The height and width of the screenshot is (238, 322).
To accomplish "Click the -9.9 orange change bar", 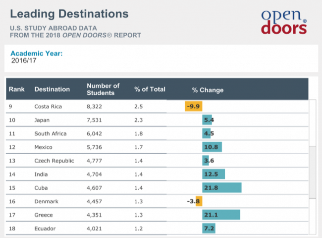I will coord(193,106).
